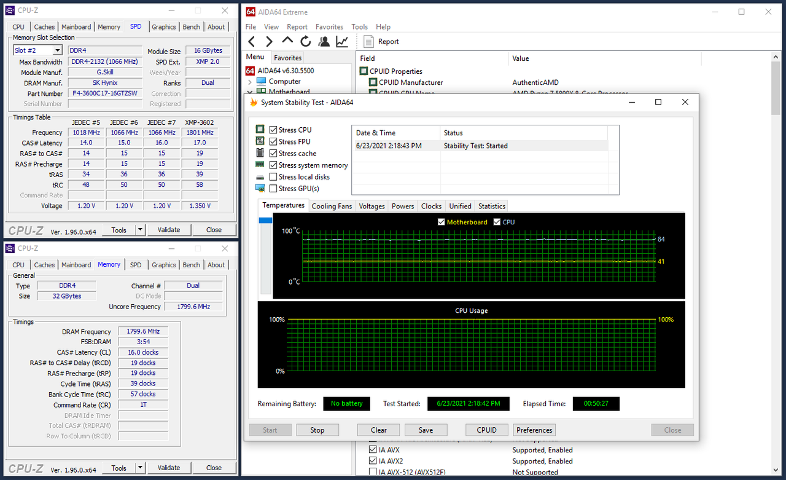This screenshot has width=786, height=480.
Task: Click the Save button in stability test
Action: (426, 430)
